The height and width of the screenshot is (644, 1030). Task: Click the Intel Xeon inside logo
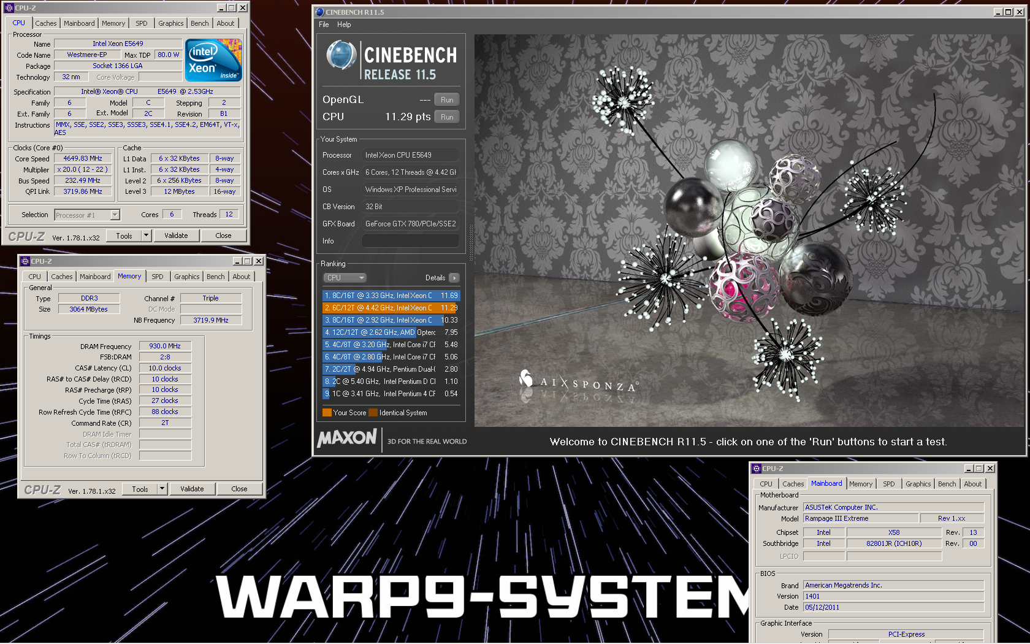[213, 60]
